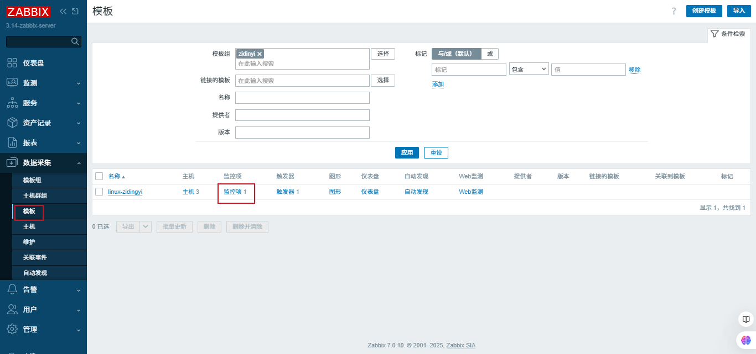Expand the 管理 menu chevron
This screenshot has width=756, height=354.
coord(78,330)
